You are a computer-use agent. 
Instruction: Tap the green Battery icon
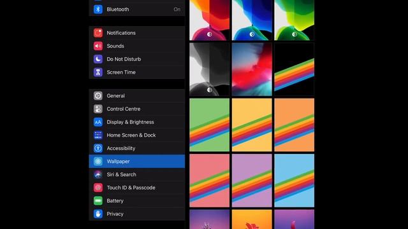pyautogui.click(x=98, y=201)
